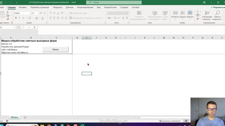Add a new sheet with plus button

25,118
